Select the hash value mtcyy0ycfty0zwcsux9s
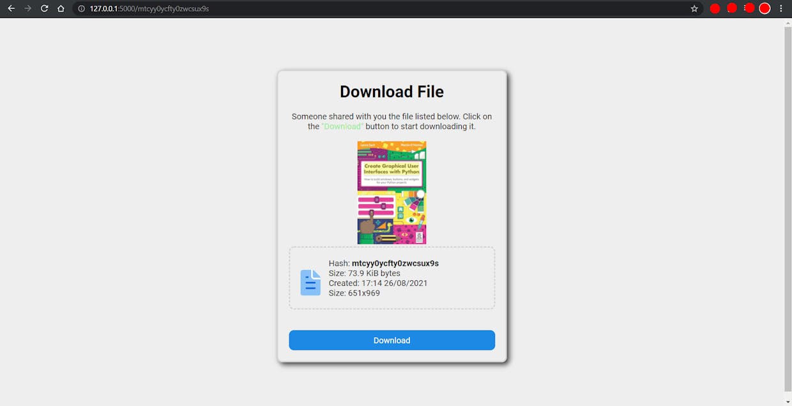This screenshot has height=406, width=792. [395, 263]
